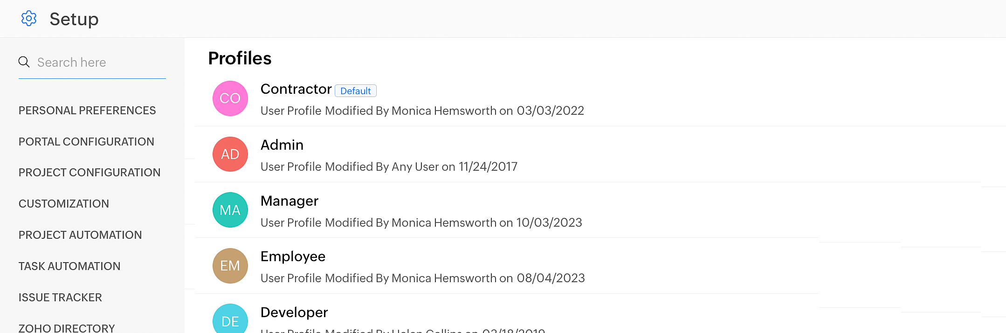Click the pink CO Contractor avatar
The image size is (1006, 333).
coord(230,98)
